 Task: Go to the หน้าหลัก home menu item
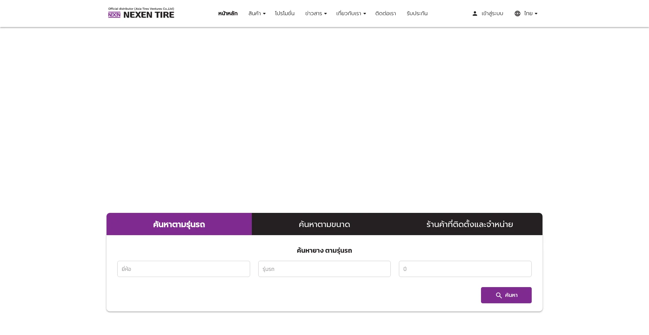point(227,13)
